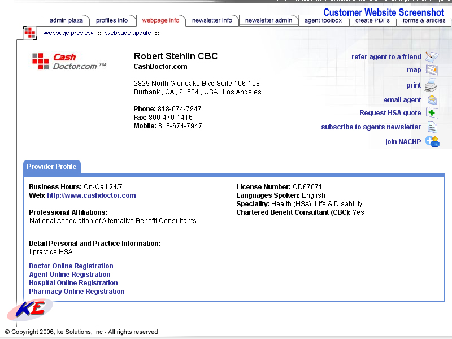Viewport: 452px width, 339px height.
Task: Click the Detail Personal and Practice Information label
Action: (x=94, y=244)
